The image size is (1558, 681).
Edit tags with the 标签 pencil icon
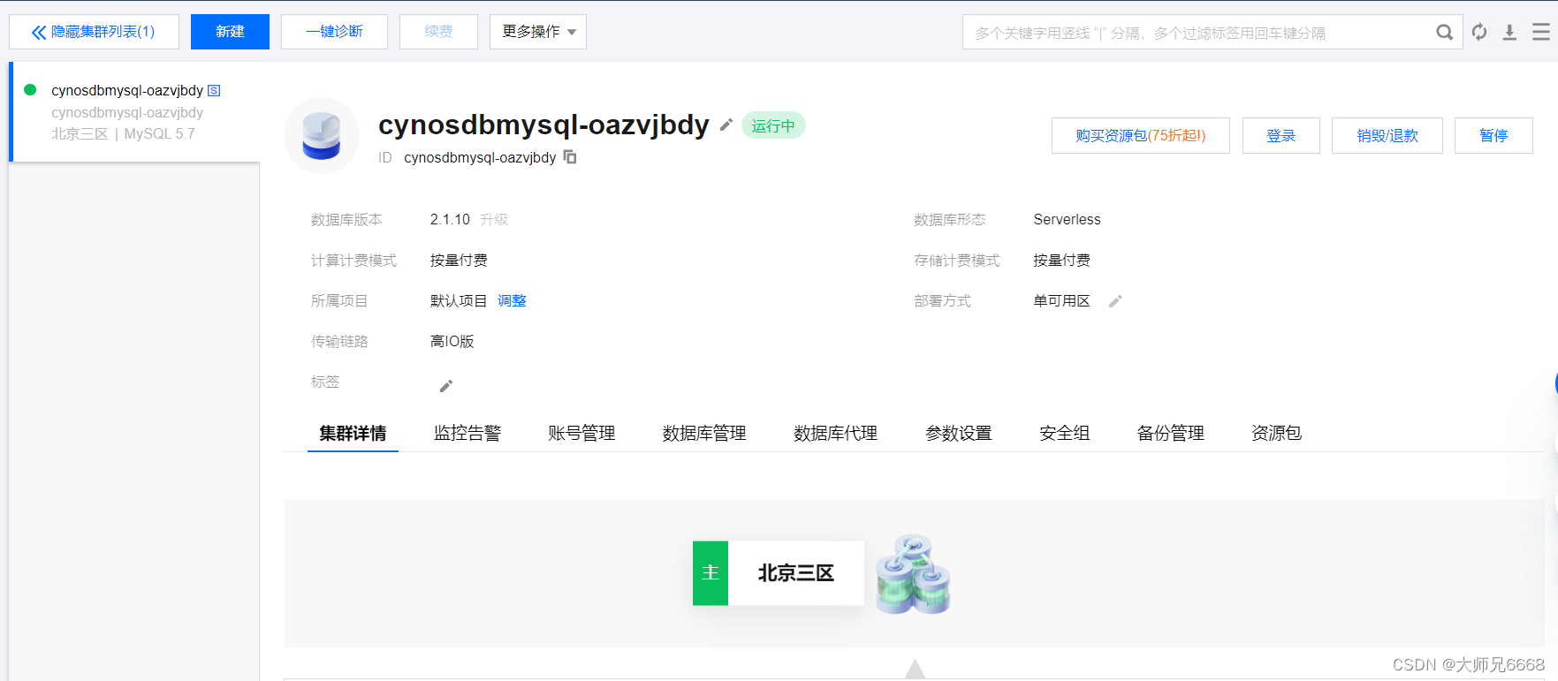pos(446,386)
